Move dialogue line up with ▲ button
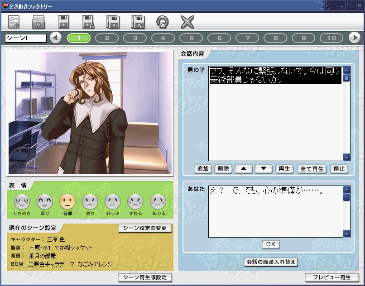Viewport: 365px width, 286px height. pyautogui.click(x=244, y=169)
